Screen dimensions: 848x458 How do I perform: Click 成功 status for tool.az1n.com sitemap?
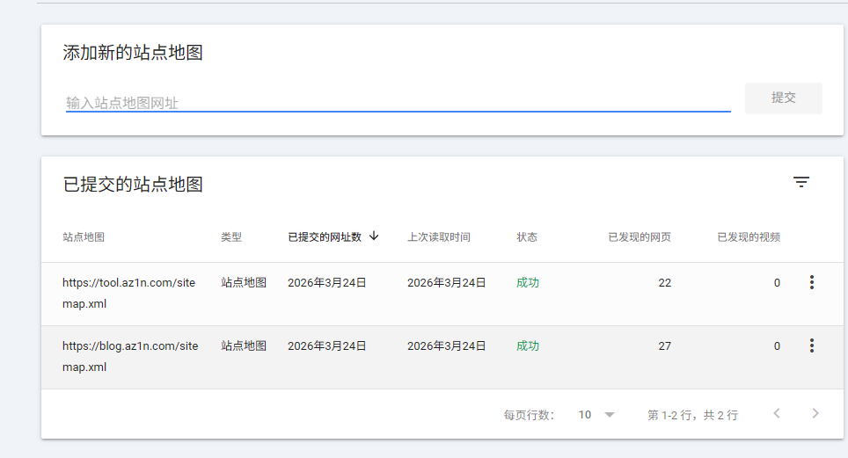pos(528,283)
